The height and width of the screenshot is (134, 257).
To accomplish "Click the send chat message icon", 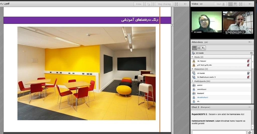I will pos(250,132).
